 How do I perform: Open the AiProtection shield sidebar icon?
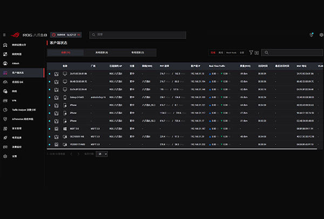(x=5, y=119)
